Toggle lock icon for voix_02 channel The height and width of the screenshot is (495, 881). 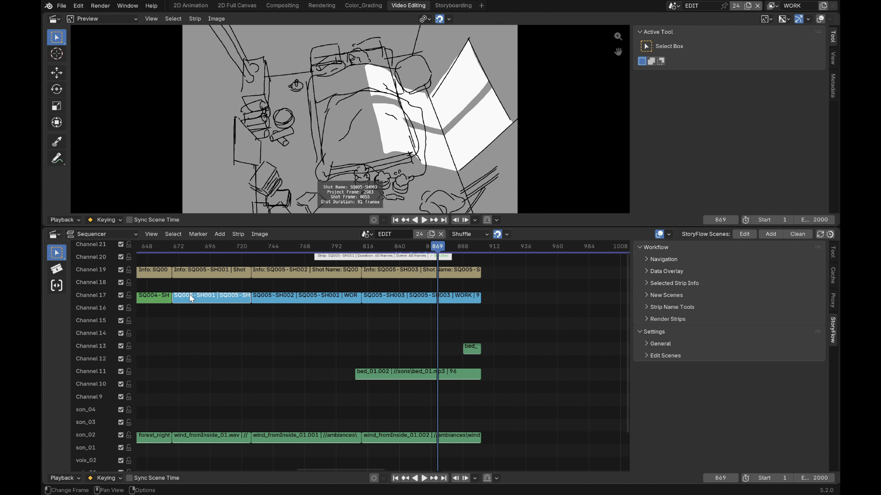coord(129,460)
